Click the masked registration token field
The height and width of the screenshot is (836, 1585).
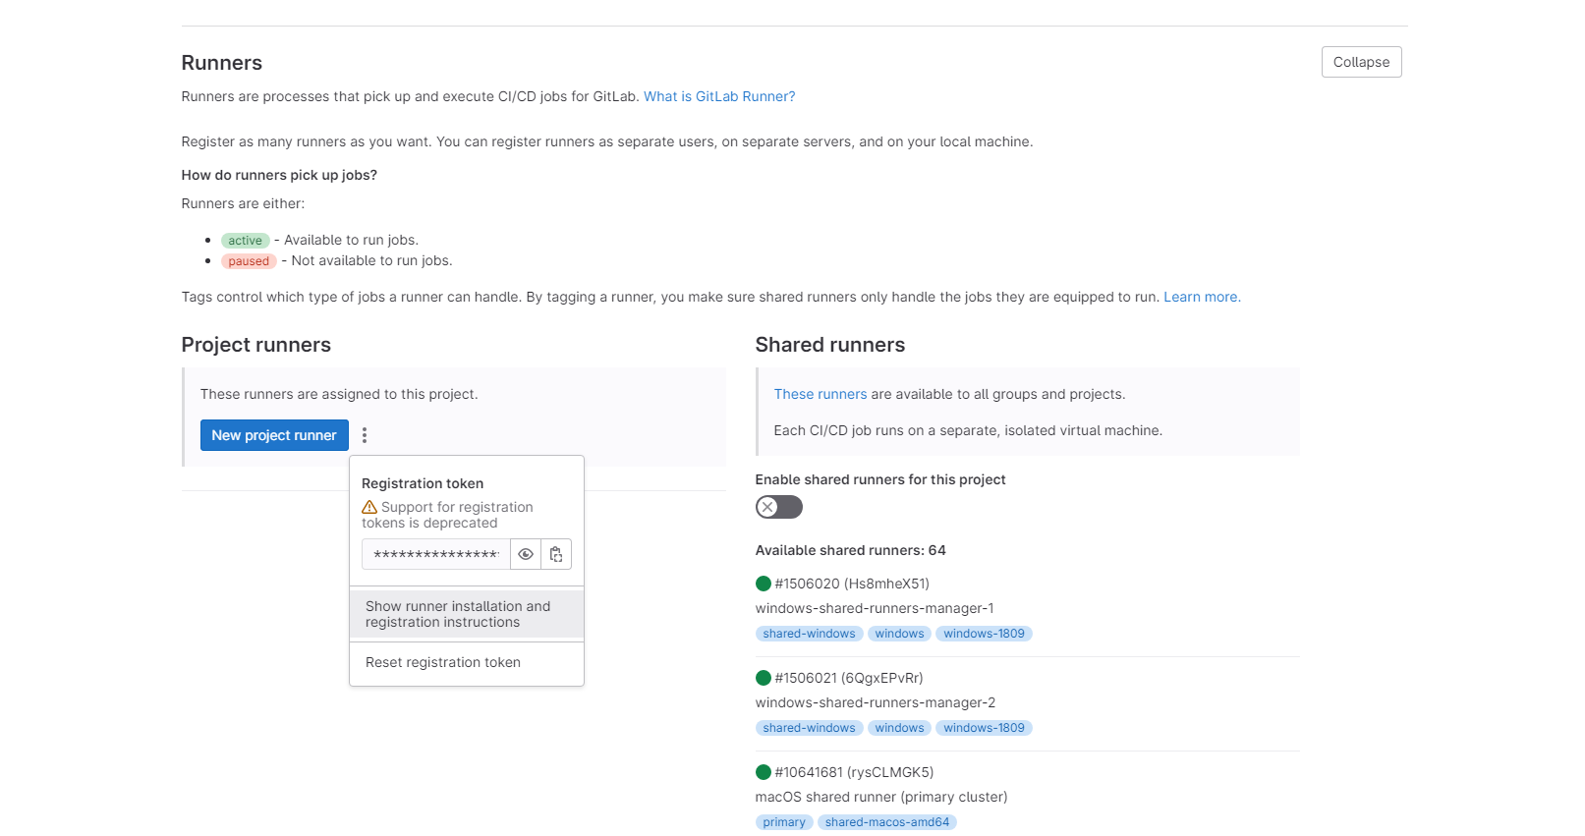tap(436, 554)
